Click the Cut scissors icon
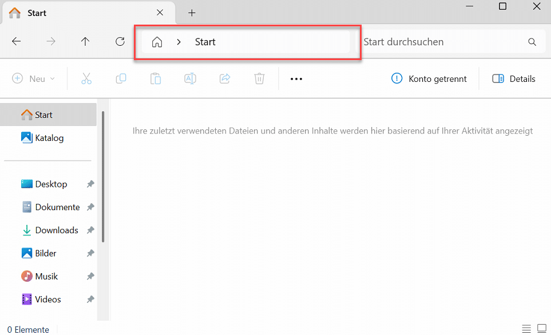The image size is (551, 335). tap(86, 78)
